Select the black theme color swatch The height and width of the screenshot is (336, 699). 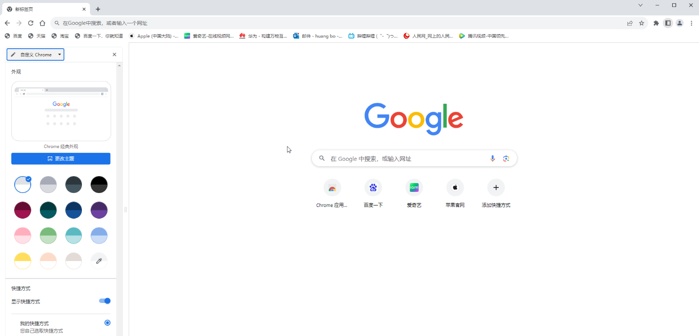click(99, 185)
